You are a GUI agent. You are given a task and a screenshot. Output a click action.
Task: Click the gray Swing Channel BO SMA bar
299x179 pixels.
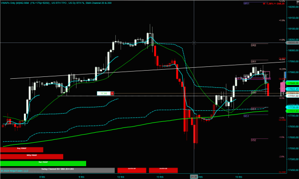[x=57, y=170]
